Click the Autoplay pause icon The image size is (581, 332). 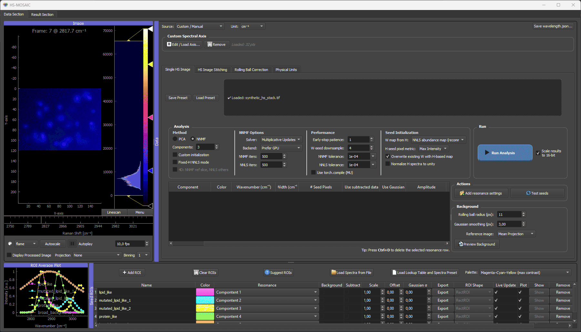(72, 244)
